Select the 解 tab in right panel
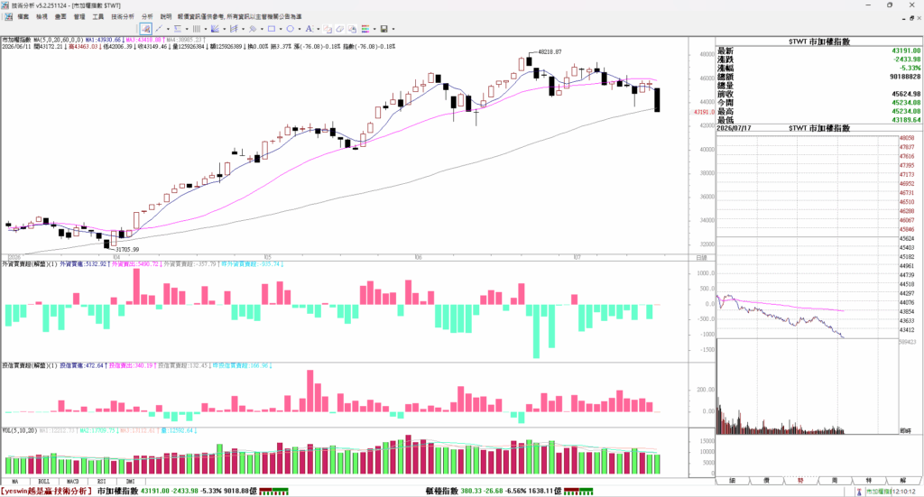The height and width of the screenshot is (497, 924). [x=902, y=481]
